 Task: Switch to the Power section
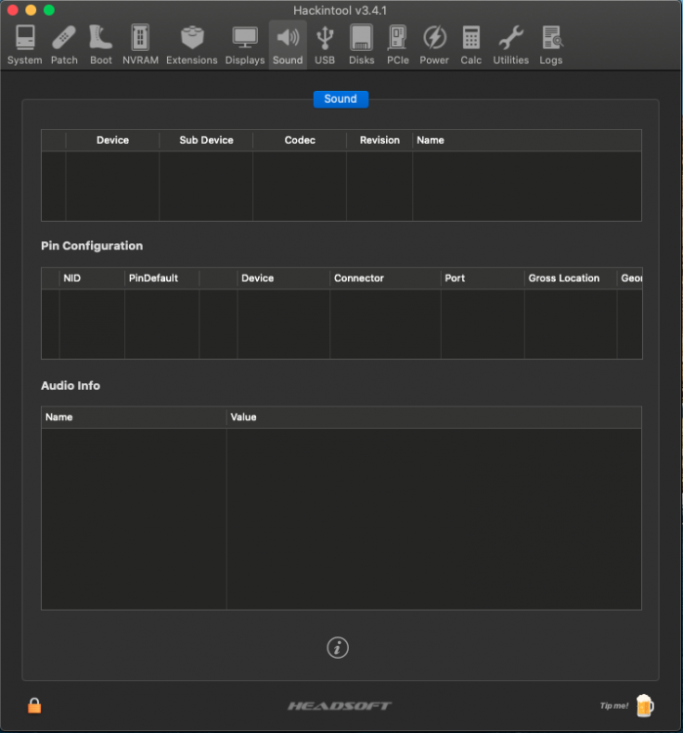click(x=434, y=45)
